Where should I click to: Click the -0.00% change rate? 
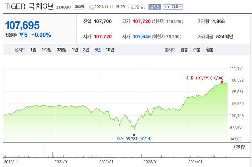41,35
